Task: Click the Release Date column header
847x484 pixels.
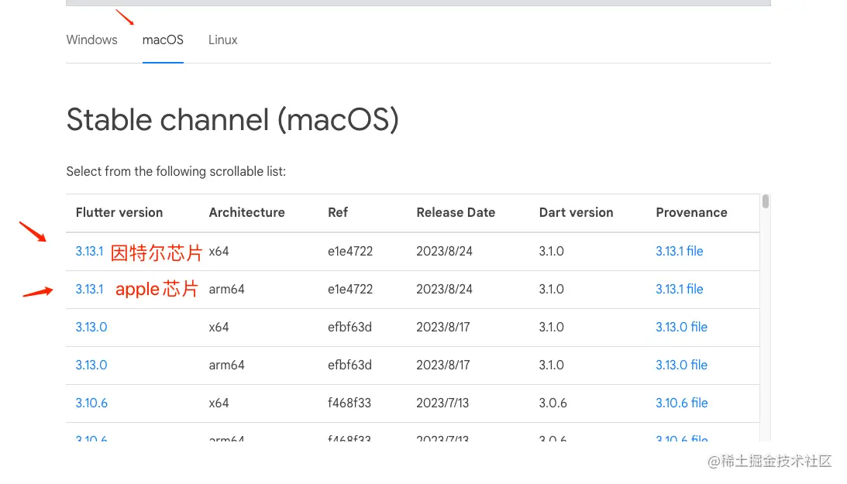Action: (x=456, y=213)
